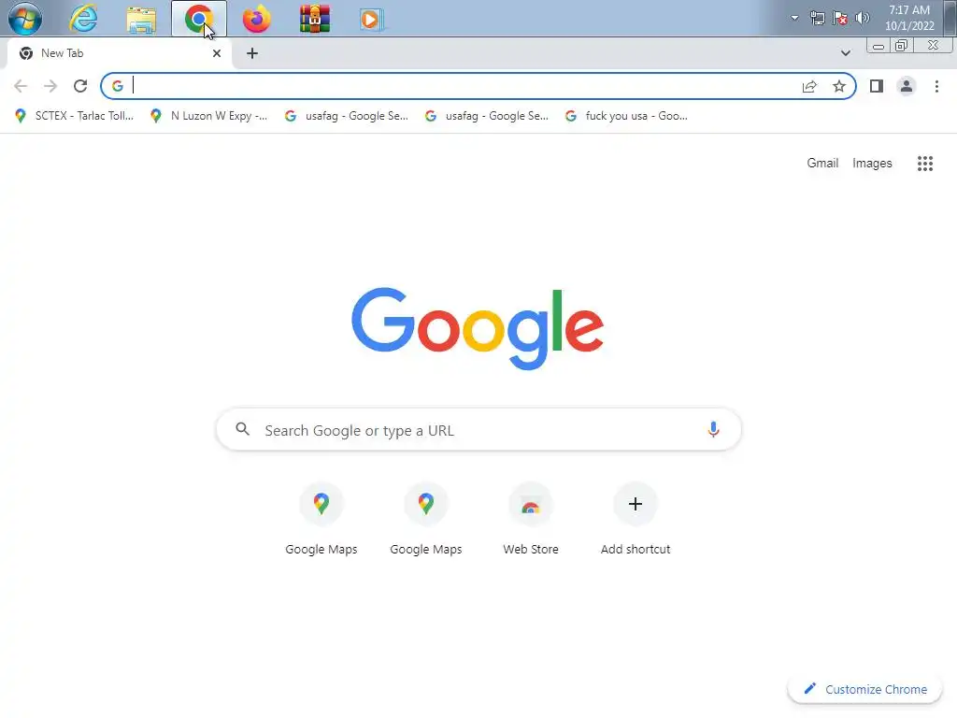Start voice search with the microphone
Viewport: 957px width, 718px height.
[713, 429]
